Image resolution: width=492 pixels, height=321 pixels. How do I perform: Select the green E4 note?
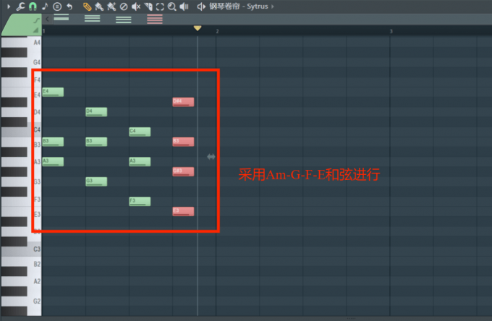click(53, 92)
